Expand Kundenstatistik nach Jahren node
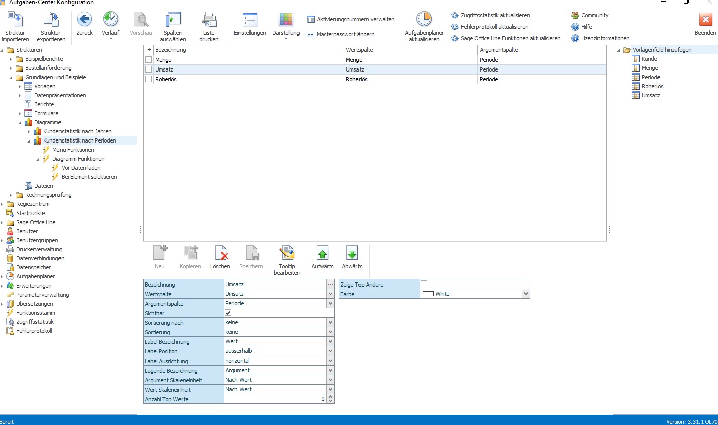The height and width of the screenshot is (425, 718). (x=29, y=131)
